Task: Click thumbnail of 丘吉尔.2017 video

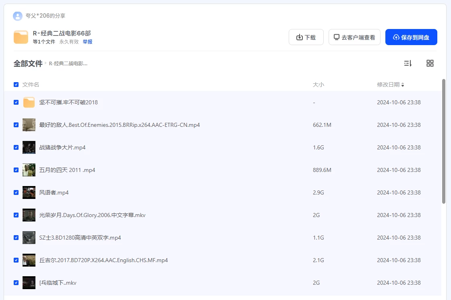Action: [x=29, y=260]
